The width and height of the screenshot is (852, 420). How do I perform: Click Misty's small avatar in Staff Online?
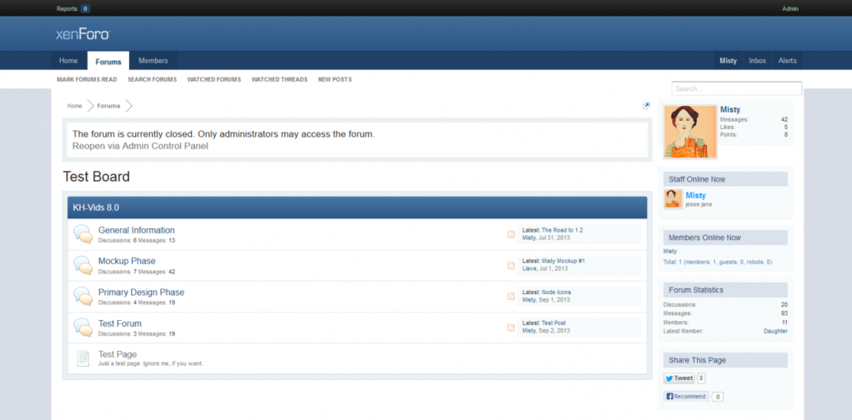673,199
